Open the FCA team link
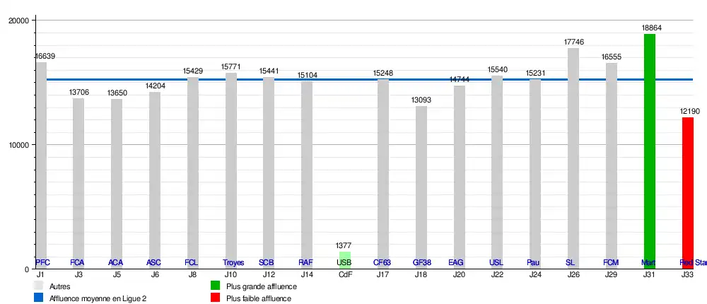The width and height of the screenshot is (707, 304). point(78,263)
